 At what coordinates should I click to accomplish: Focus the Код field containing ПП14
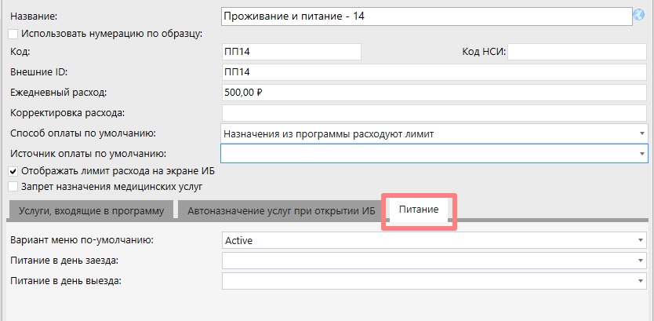(291, 52)
